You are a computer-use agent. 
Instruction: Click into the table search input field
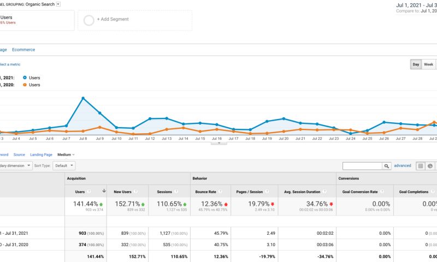[362, 166]
